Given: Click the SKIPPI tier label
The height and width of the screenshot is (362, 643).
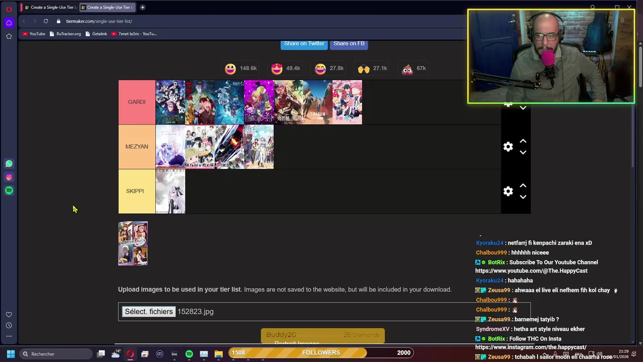Looking at the screenshot, I should pyautogui.click(x=137, y=191).
